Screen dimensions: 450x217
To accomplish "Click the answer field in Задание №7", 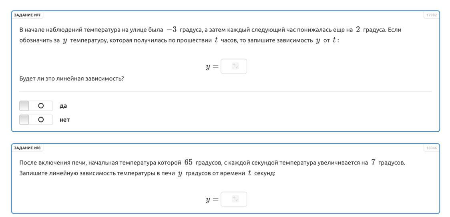I will [234, 66].
